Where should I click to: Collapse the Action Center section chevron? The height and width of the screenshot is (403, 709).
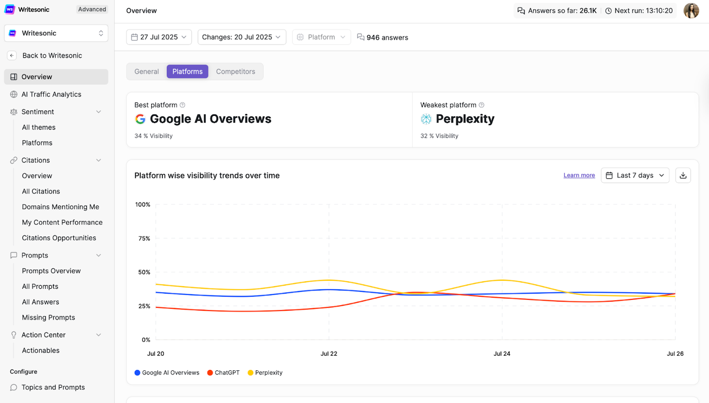pyautogui.click(x=99, y=335)
